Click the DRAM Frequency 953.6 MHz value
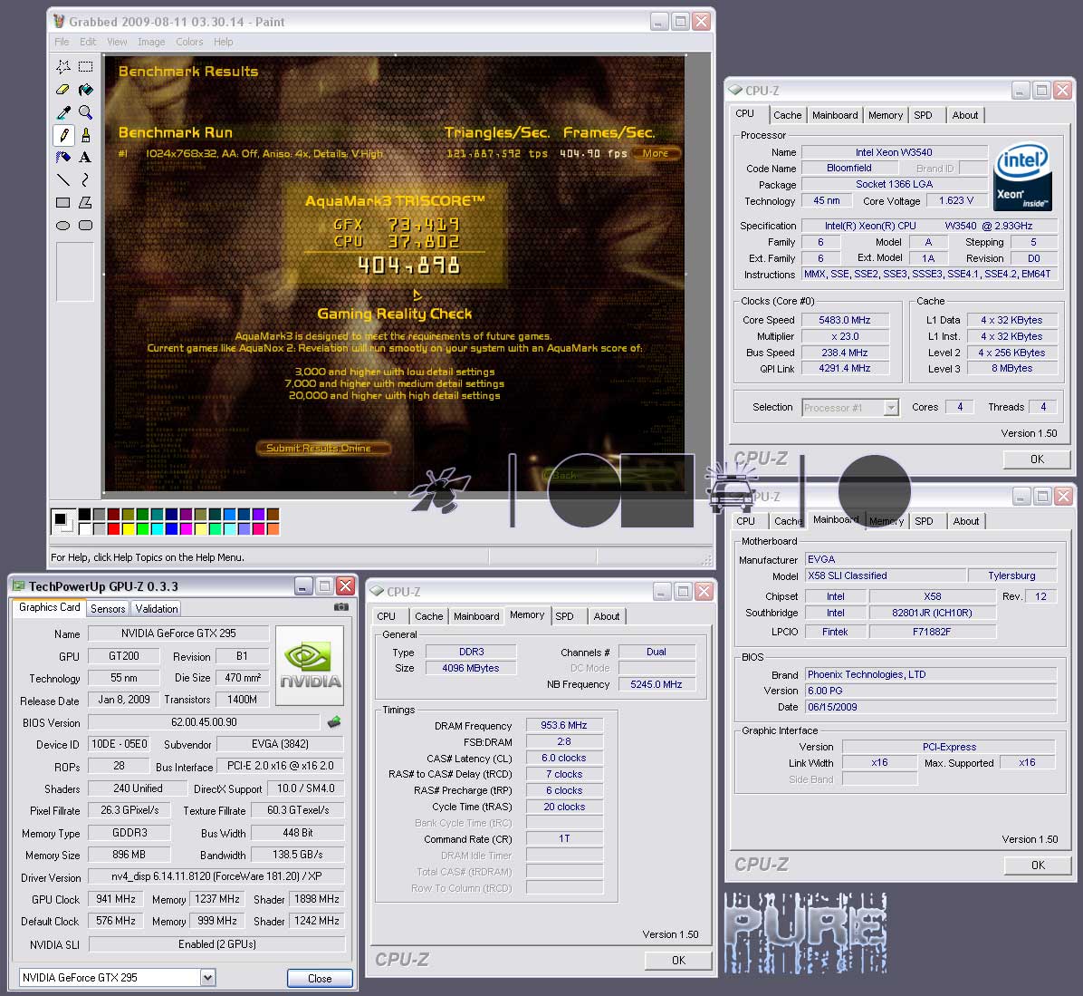 coord(564,725)
